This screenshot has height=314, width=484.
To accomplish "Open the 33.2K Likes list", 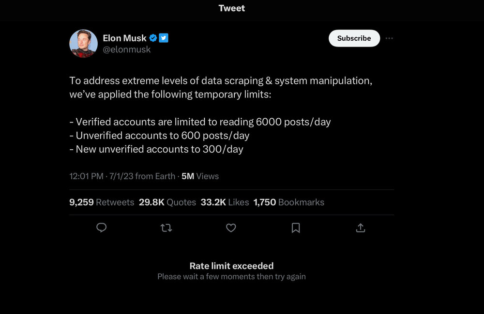I will [x=224, y=202].
